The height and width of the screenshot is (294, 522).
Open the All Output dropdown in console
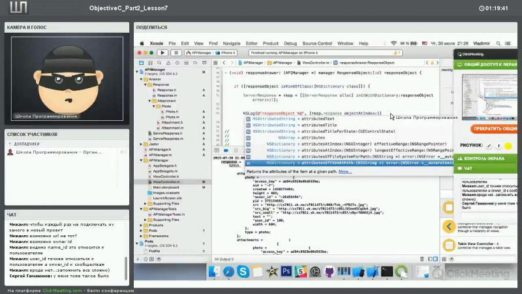pos(227,259)
